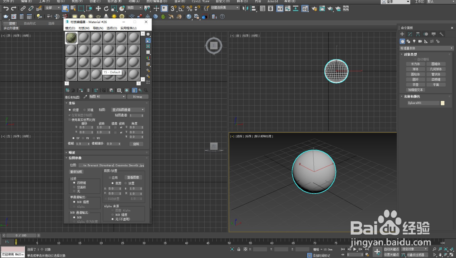
Task: Select the 环境 (Environment) radio button
Action: [x=84, y=110]
